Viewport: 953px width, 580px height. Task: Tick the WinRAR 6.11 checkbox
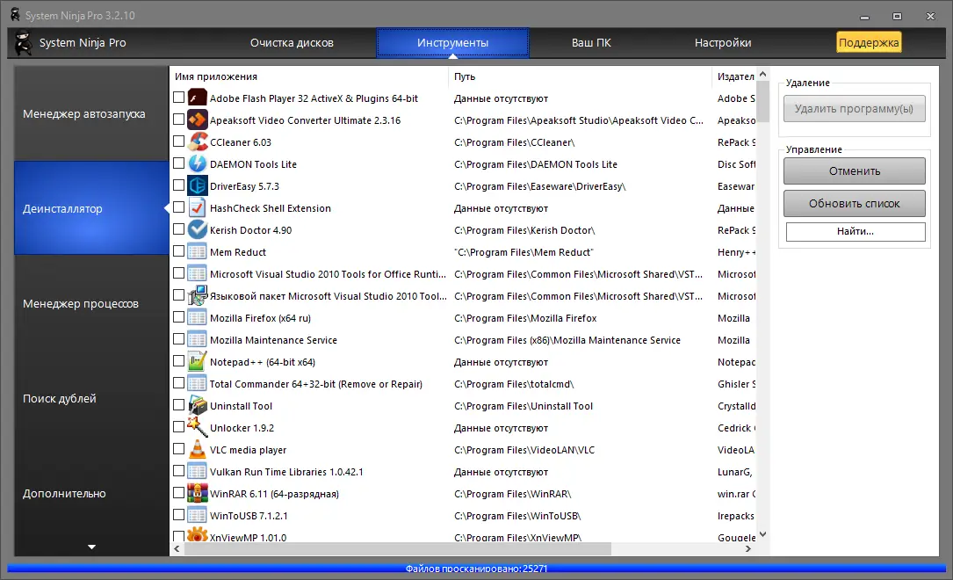[178, 492]
